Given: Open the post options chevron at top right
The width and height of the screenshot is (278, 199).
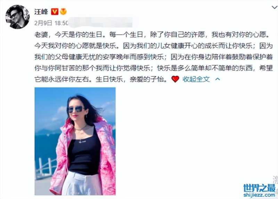Looking at the screenshot, I should (275, 7).
